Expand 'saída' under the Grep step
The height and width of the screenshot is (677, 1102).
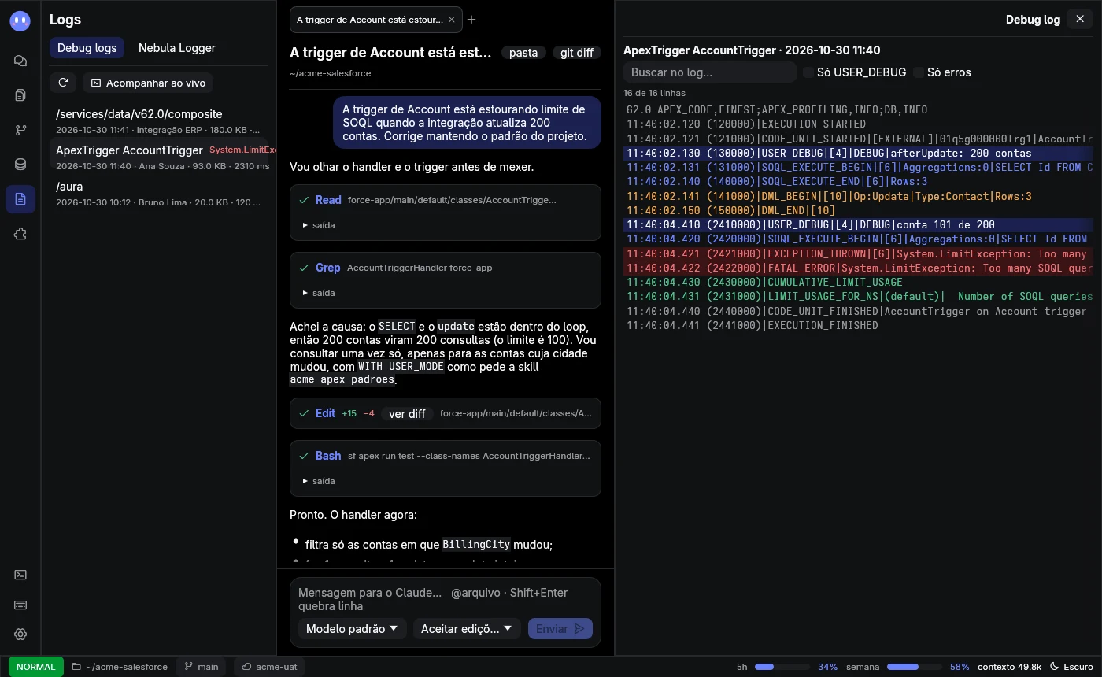[319, 293]
